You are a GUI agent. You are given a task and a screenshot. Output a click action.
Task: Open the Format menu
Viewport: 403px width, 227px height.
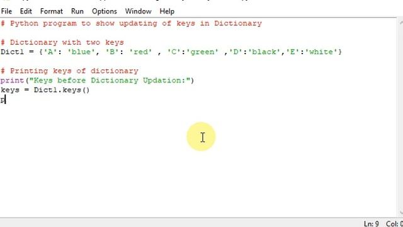tap(52, 11)
